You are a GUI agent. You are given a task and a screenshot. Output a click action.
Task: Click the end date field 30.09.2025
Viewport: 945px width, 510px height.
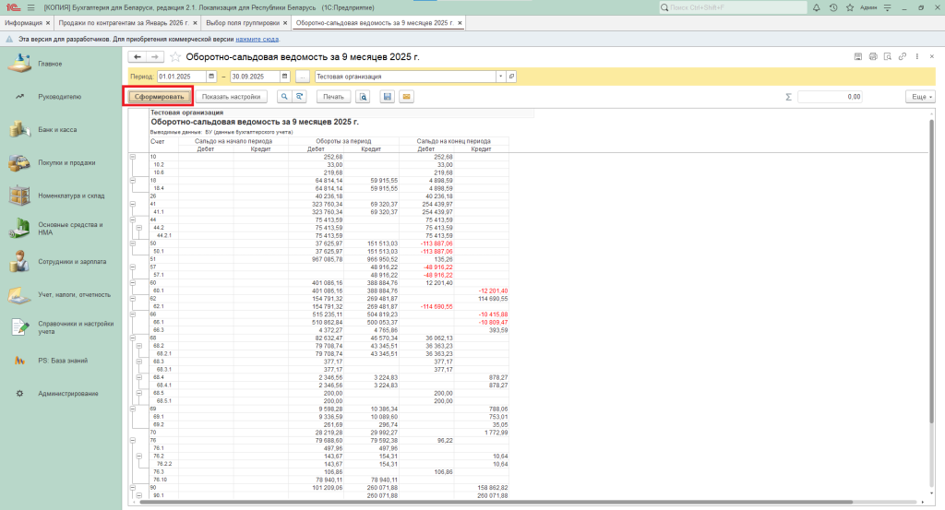point(249,76)
